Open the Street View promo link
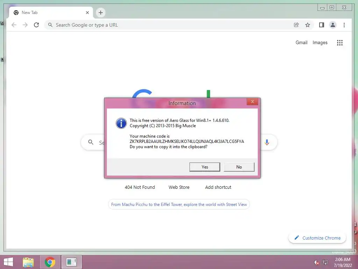Screen dimensions: 358x269 179,205
